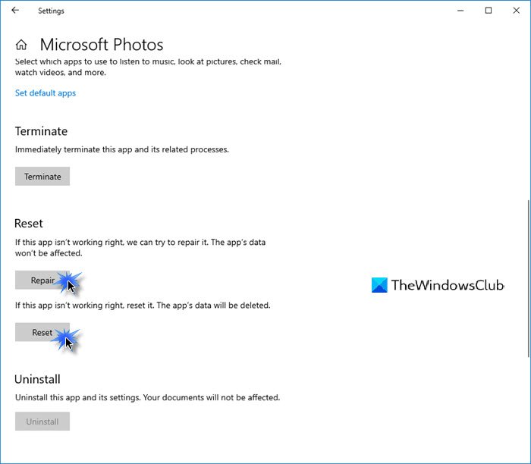This screenshot has width=531, height=464.
Task: Maximize the Settings window
Action: (x=489, y=11)
